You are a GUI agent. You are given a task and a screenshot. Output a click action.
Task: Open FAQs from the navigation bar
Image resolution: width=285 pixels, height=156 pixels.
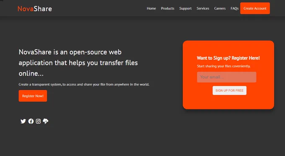pyautogui.click(x=234, y=8)
